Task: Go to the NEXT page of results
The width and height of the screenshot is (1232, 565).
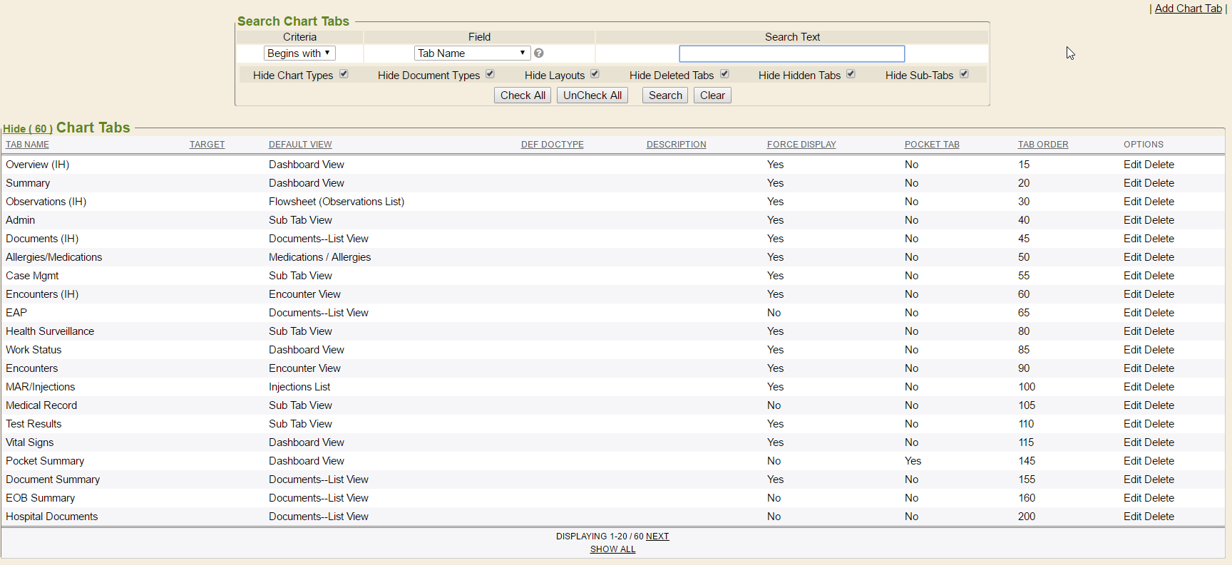Action: (x=657, y=537)
